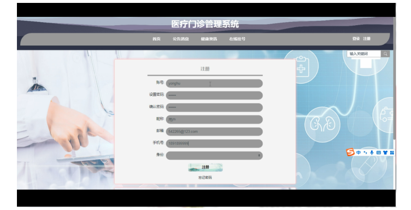Click the 手机号 field
411x210 pixels.
click(x=214, y=144)
